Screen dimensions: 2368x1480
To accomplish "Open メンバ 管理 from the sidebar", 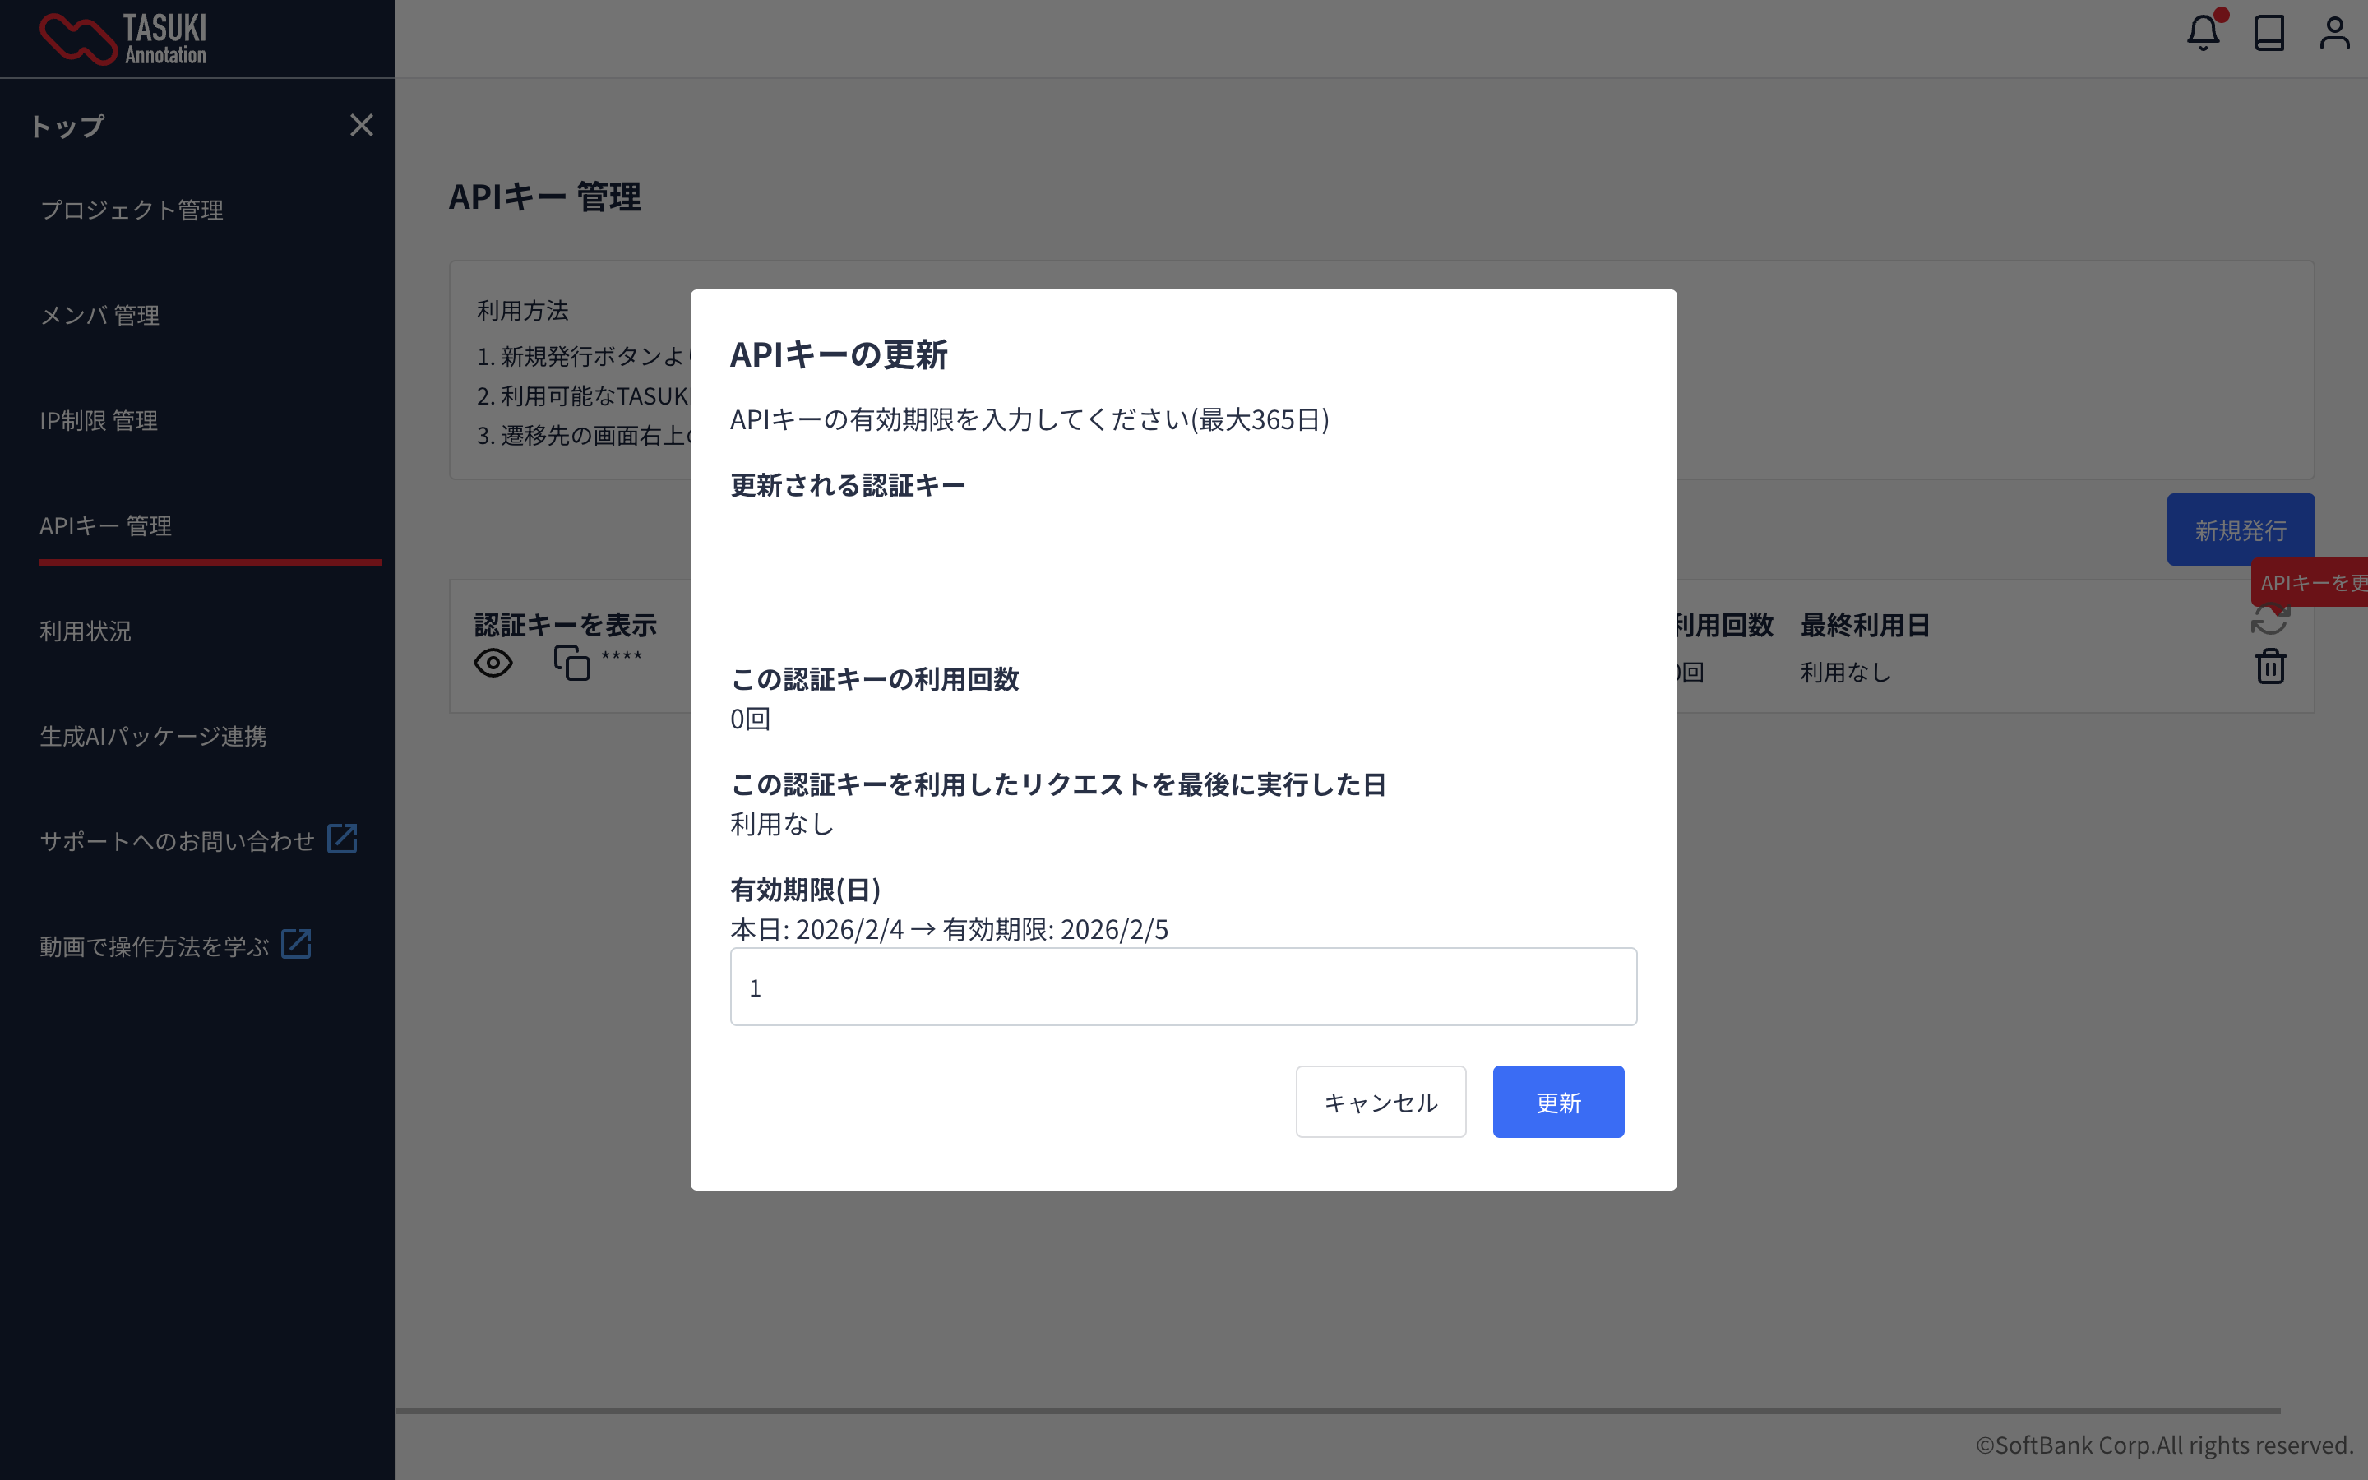I will tap(99, 315).
